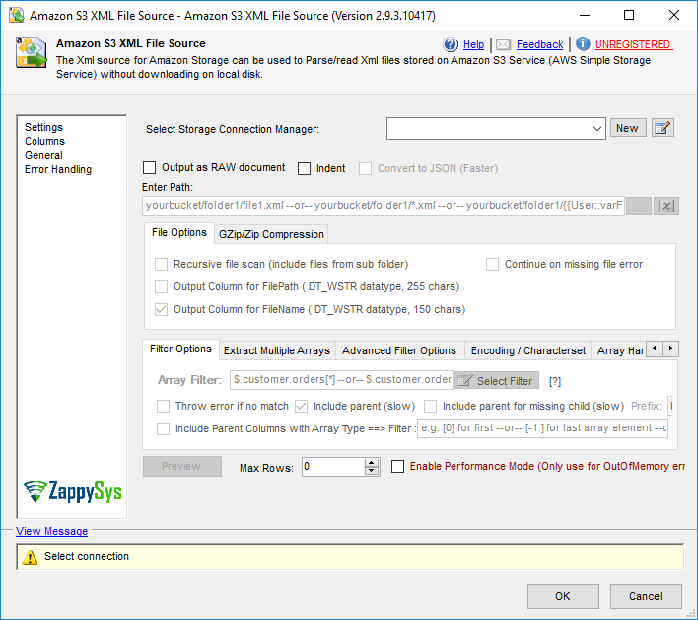Screen dimensions: 698x620
Task: Click the Prefix input field
Action: click(670, 406)
